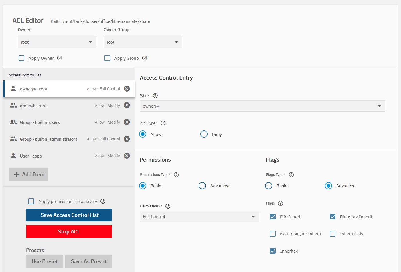401x272 pixels.
Task: Check Apply permissions recursively
Action: coord(31,201)
